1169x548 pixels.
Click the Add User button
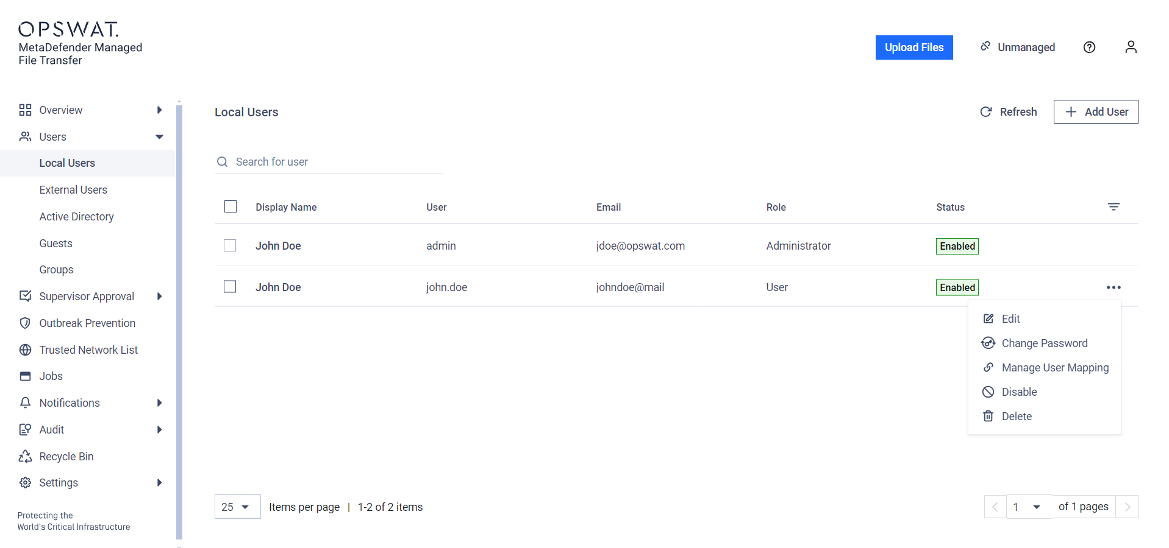(x=1095, y=112)
